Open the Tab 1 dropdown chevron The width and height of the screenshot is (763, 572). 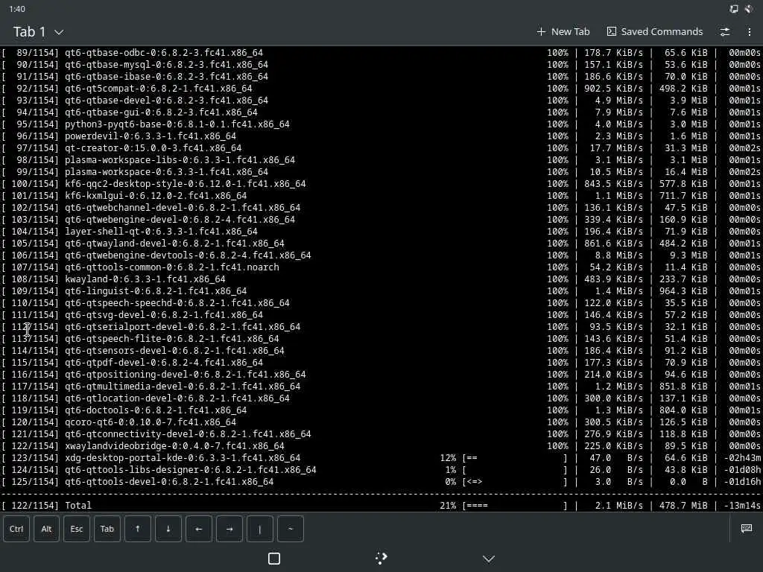[59, 32]
